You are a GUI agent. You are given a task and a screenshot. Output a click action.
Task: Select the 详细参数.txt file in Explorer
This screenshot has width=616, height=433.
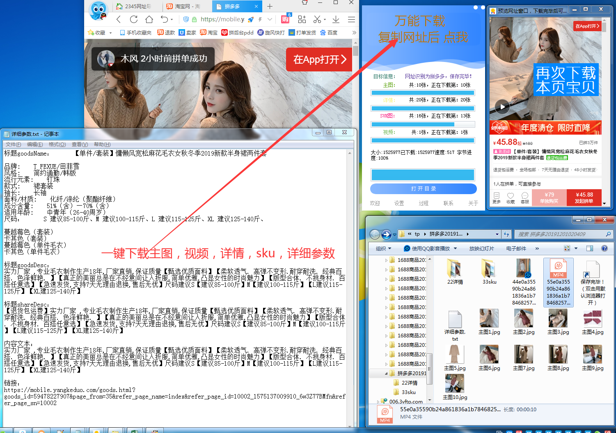pyautogui.click(x=455, y=326)
